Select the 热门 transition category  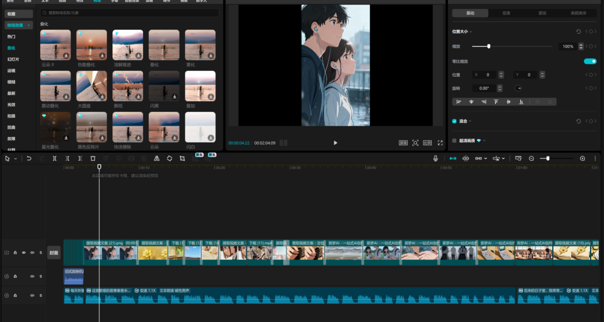tap(11, 36)
